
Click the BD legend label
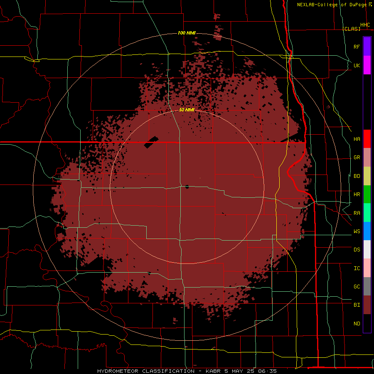point(357,176)
